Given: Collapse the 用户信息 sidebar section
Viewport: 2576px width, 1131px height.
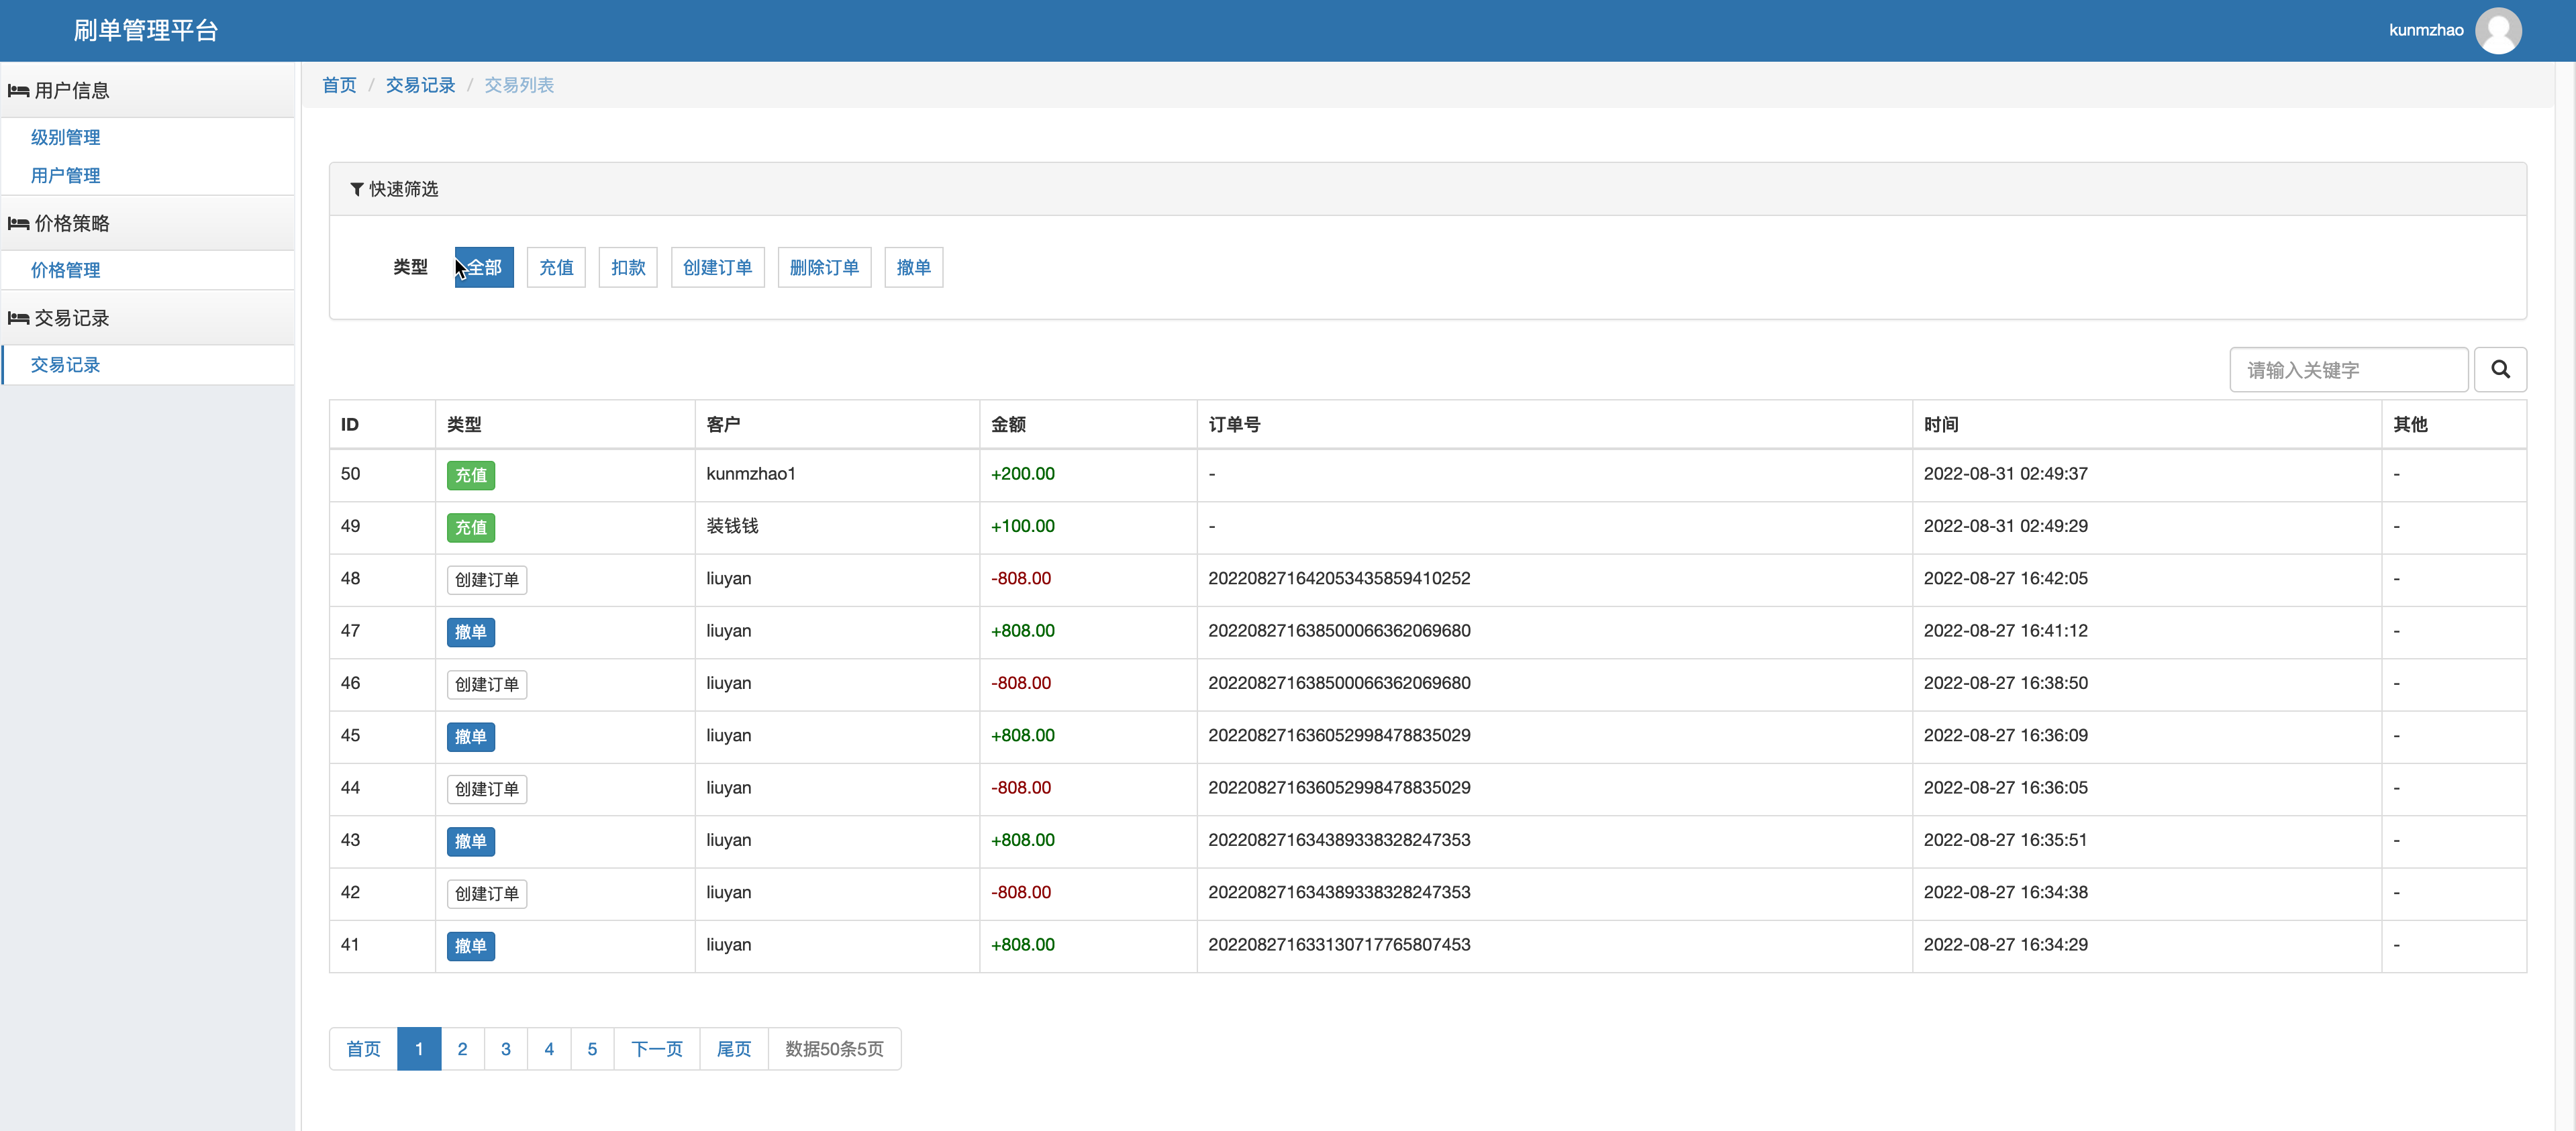Looking at the screenshot, I should 72,91.
